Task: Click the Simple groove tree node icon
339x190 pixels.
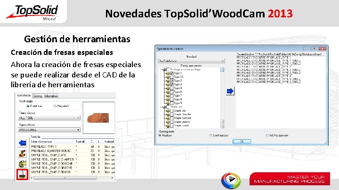Action: point(168,122)
